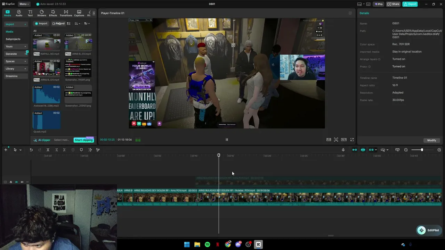445x250 pixels.
Task: Change the player aspect ratio
Action: point(343,140)
